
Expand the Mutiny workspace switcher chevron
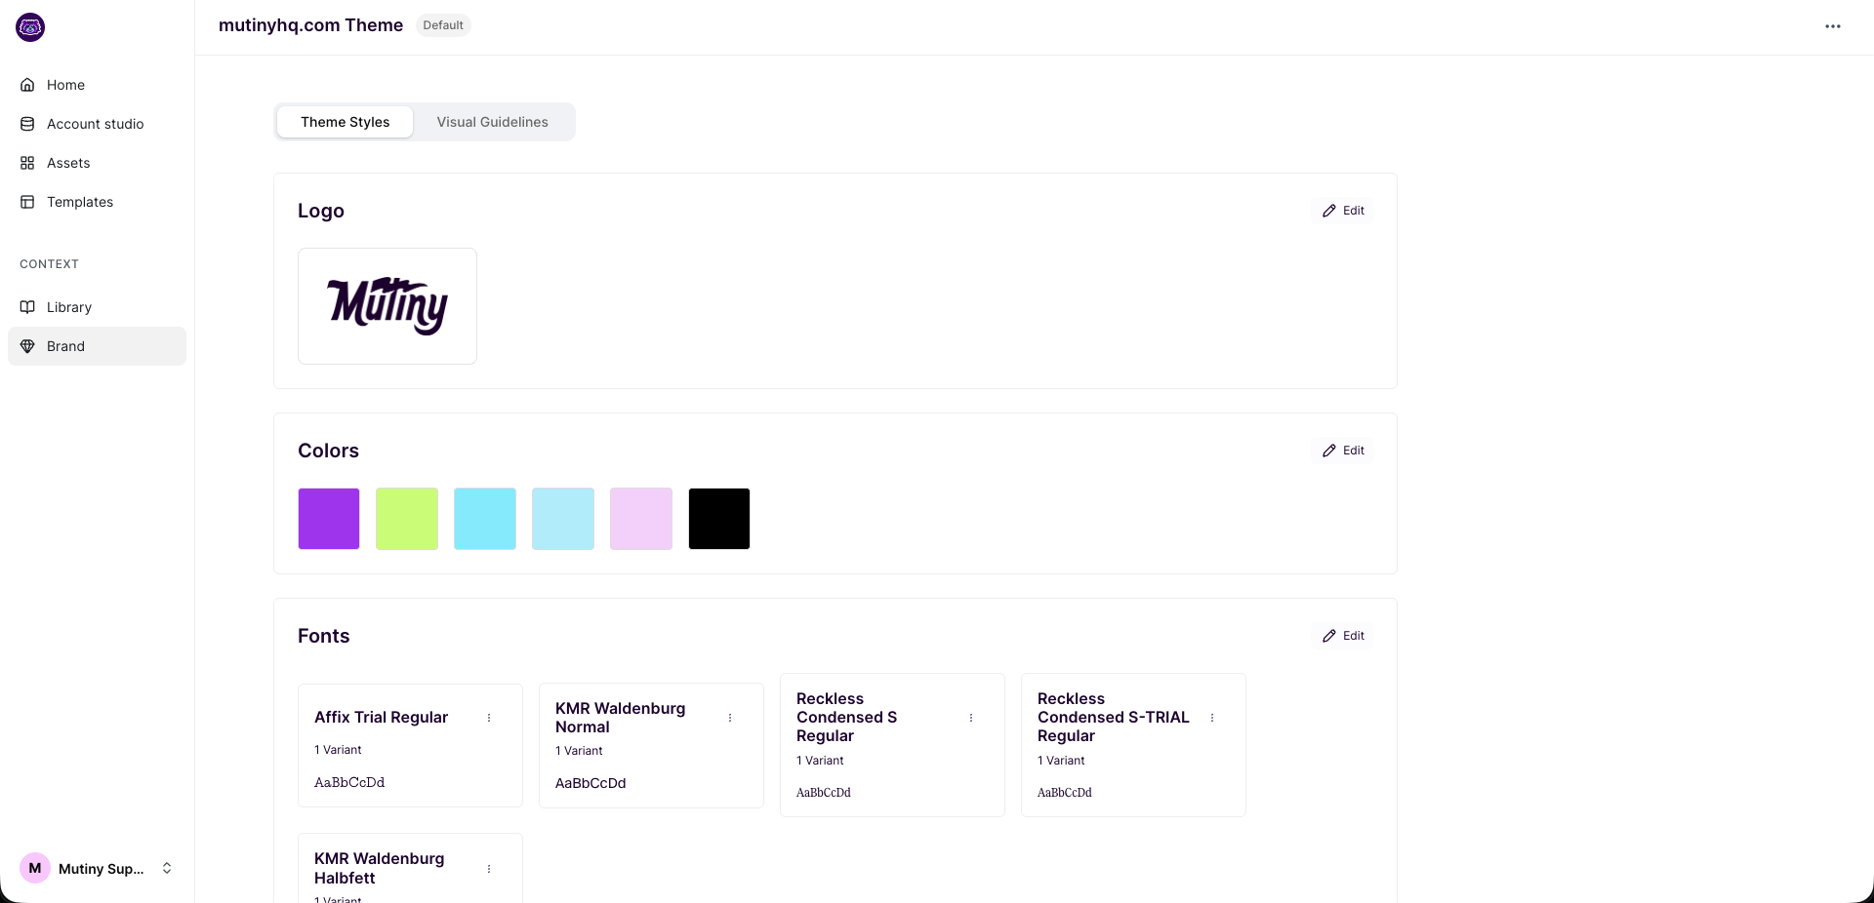pyautogui.click(x=167, y=868)
